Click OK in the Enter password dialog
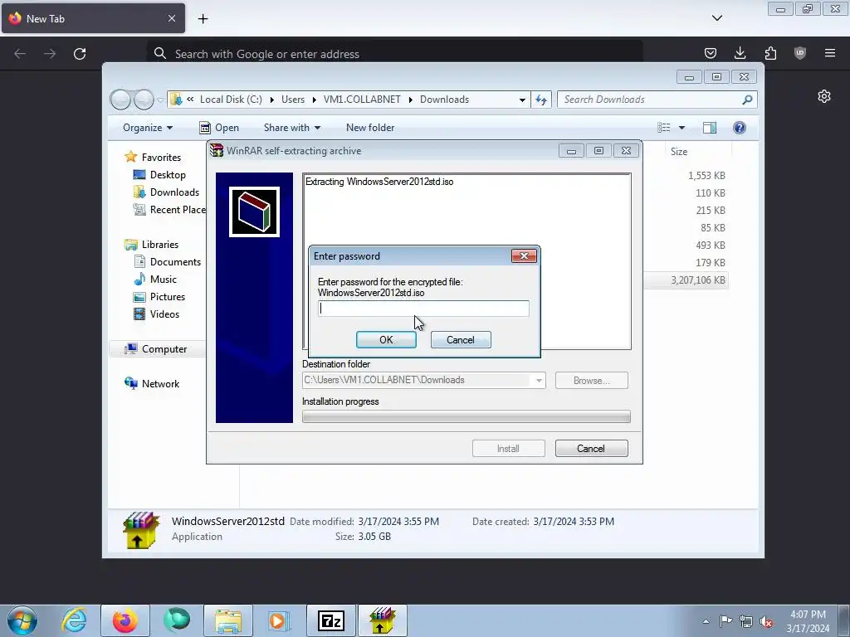850x637 pixels. point(386,339)
